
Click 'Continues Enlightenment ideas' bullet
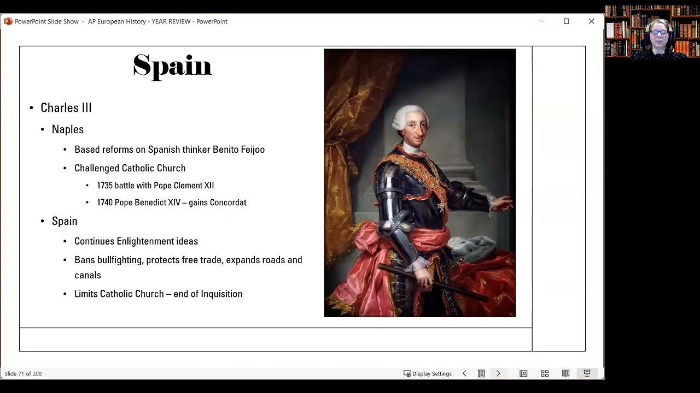[x=136, y=241]
